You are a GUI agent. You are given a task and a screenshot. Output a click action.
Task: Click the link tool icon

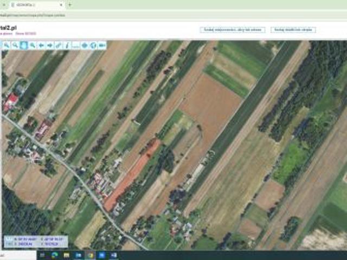tap(59, 45)
